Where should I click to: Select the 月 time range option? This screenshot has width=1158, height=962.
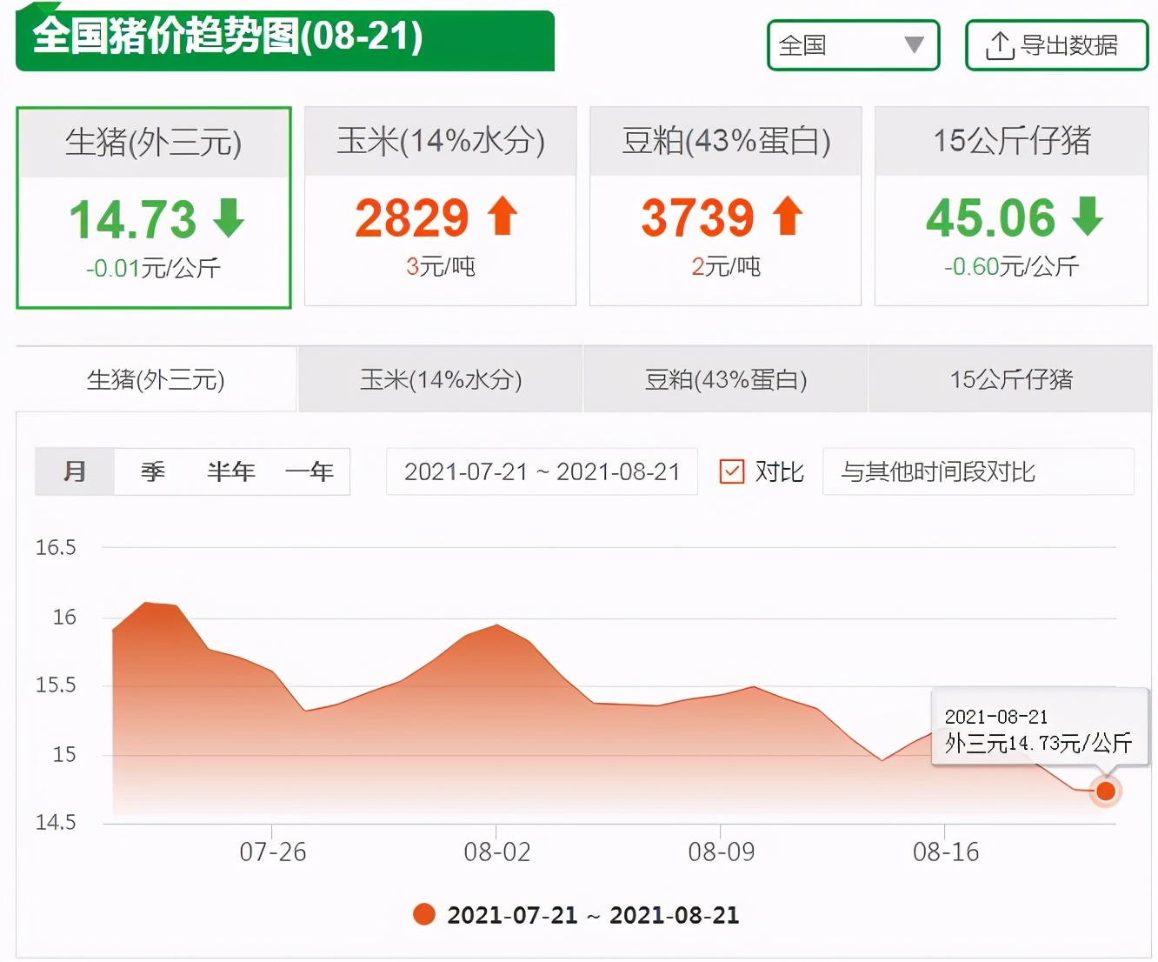(x=74, y=471)
